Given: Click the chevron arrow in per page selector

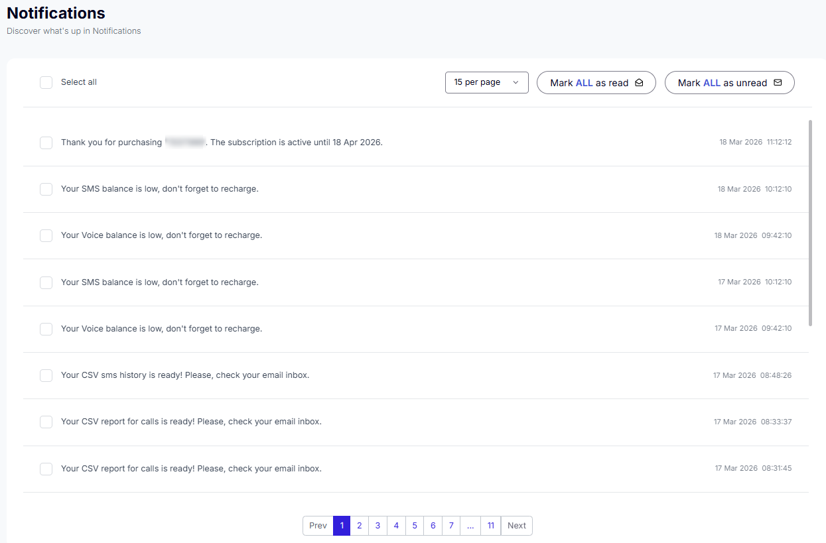Looking at the screenshot, I should tap(516, 82).
